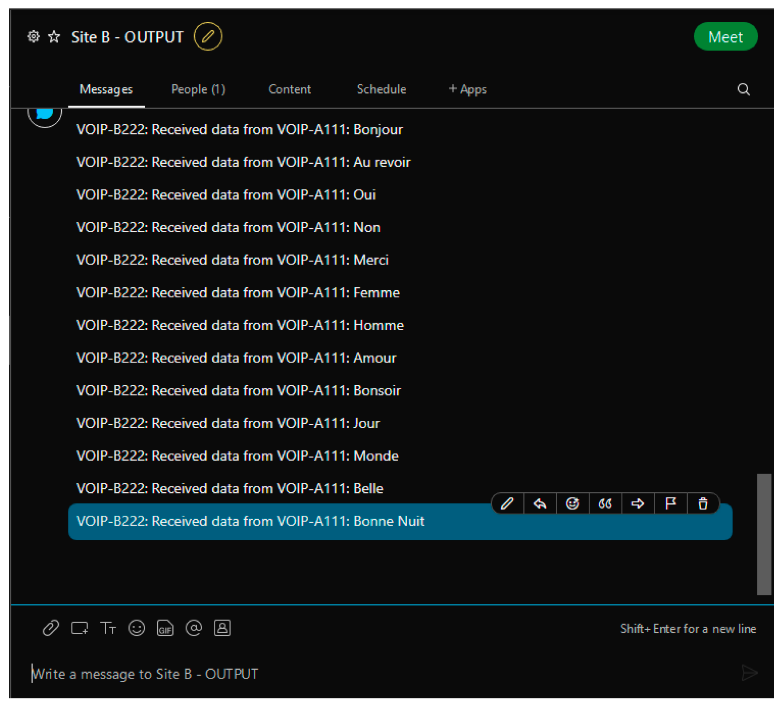The width and height of the screenshot is (784, 711).
Task: Flag the Bonne Nuit message
Action: [x=670, y=504]
